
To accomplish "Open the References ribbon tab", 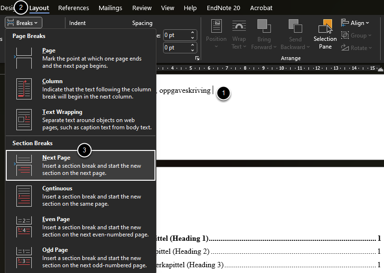I will pos(74,8).
